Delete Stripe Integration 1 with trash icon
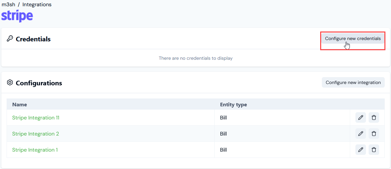Screen dimensions: 391x169 pos(374,150)
